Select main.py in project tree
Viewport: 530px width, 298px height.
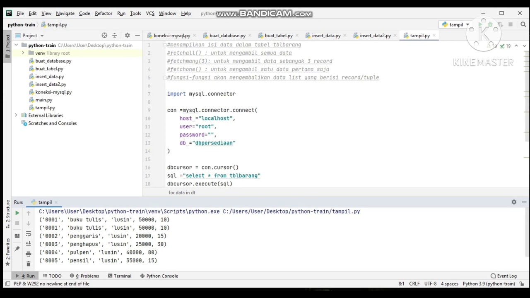click(43, 100)
